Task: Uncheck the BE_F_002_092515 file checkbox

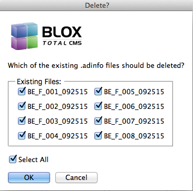Action: coord(22,106)
